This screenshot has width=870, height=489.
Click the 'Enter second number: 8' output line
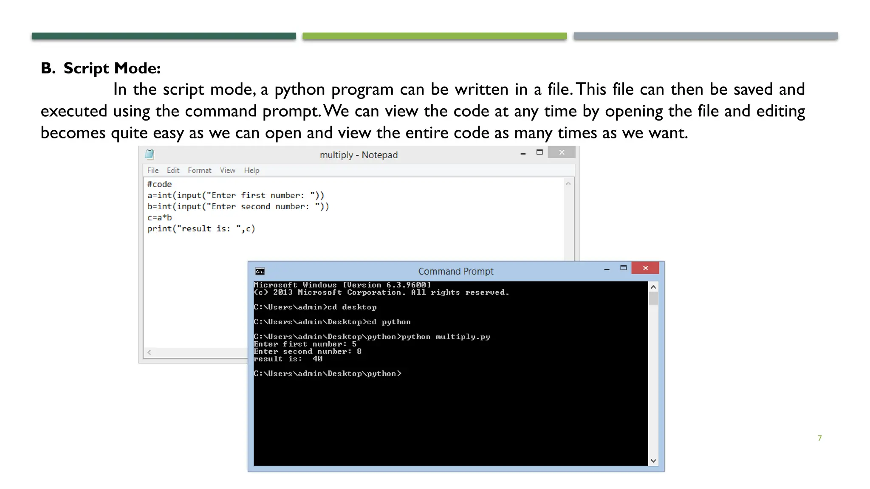308,351
